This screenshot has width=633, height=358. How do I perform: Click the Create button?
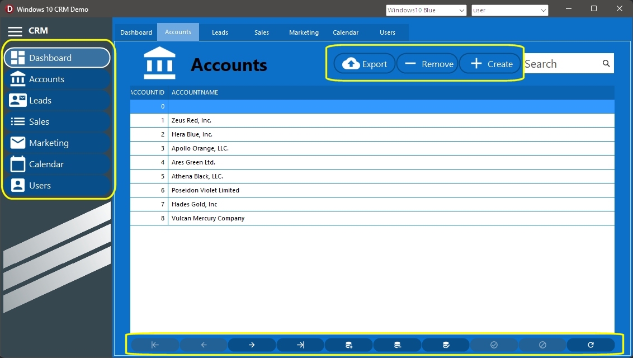(x=490, y=64)
